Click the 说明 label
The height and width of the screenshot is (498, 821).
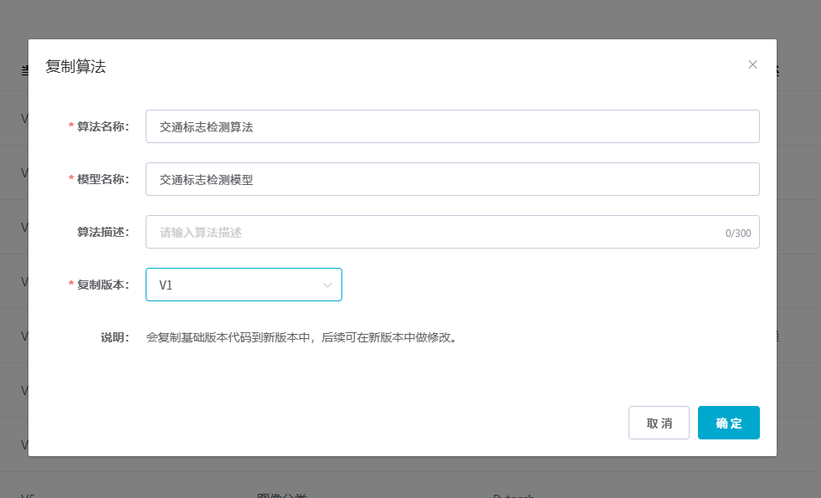[x=115, y=338]
